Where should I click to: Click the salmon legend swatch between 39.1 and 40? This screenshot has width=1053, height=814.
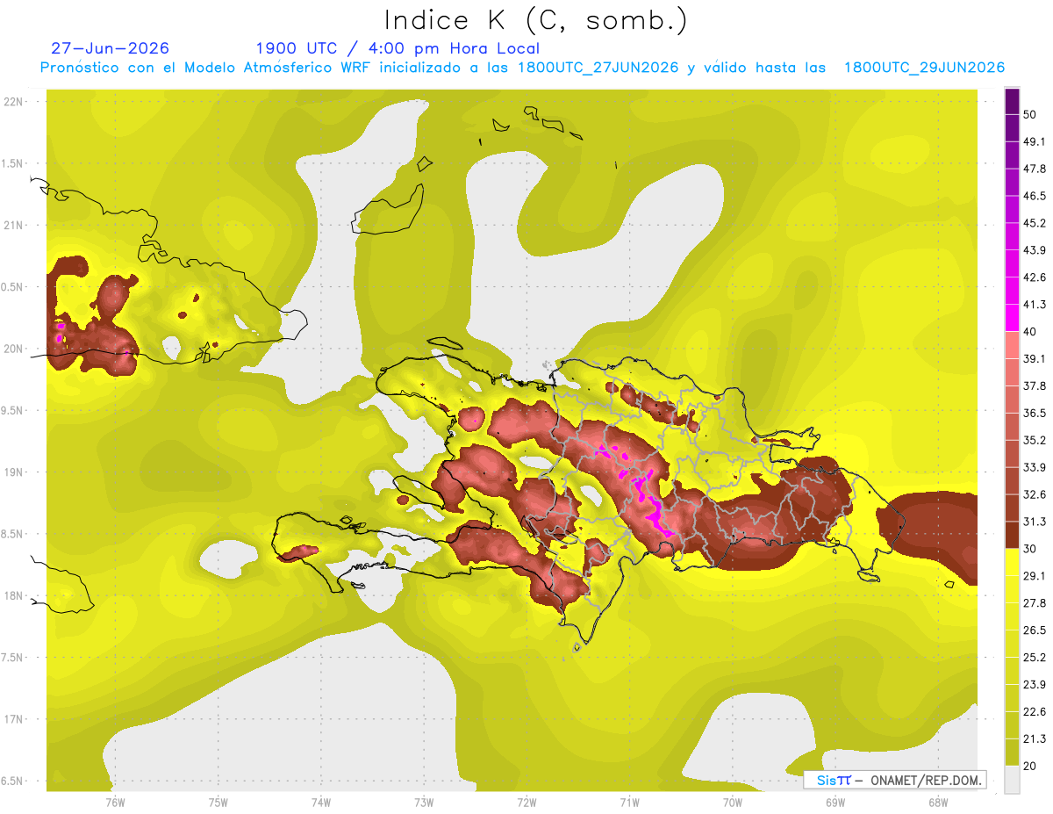[1012, 344]
